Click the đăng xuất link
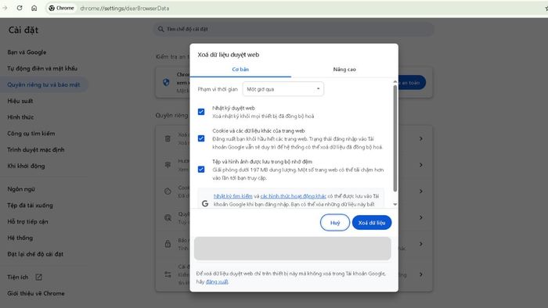Image resolution: width=548 pixels, height=308 pixels. pyautogui.click(x=217, y=281)
